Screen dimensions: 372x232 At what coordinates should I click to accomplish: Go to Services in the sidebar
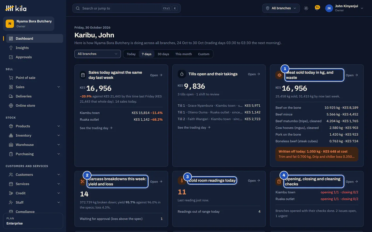pyautogui.click(x=34, y=184)
